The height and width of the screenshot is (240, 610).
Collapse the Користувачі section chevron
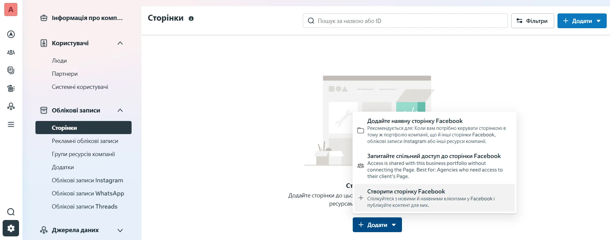point(120,43)
